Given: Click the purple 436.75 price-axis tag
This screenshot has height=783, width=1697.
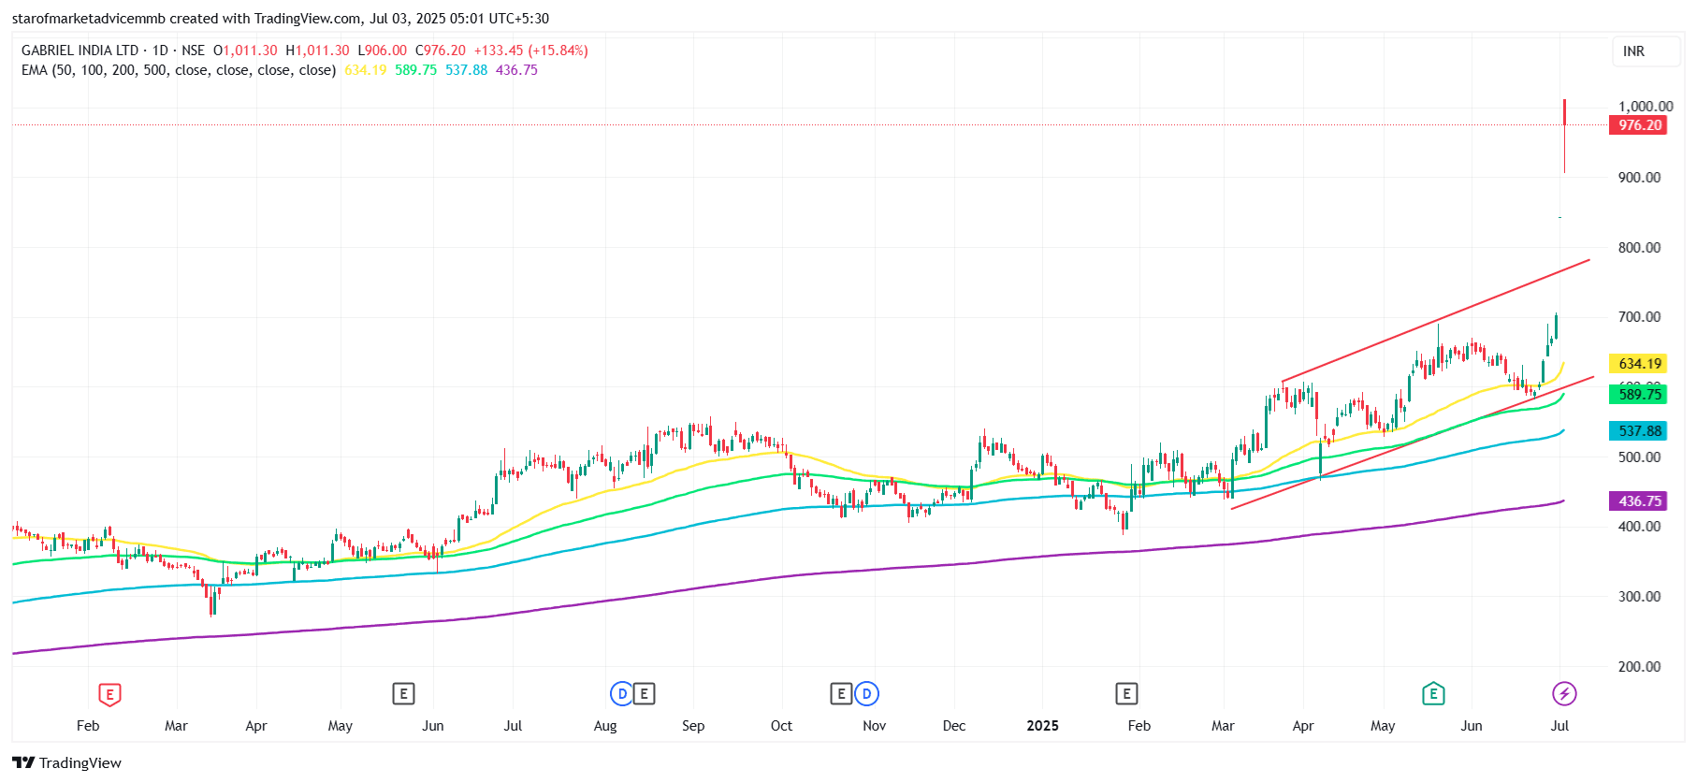Looking at the screenshot, I should pos(1638,501).
